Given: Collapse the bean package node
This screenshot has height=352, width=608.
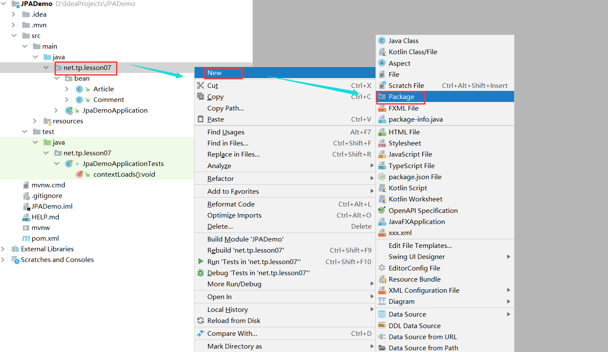Looking at the screenshot, I should point(57,79).
